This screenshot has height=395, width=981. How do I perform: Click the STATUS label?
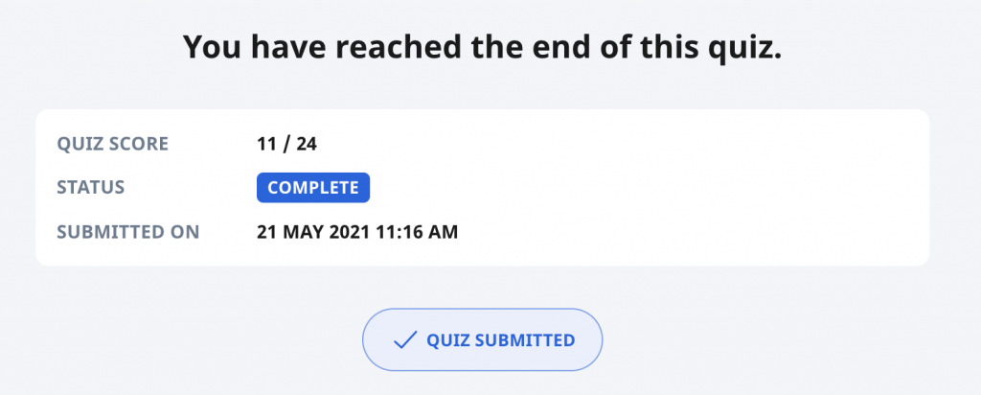coord(89,188)
